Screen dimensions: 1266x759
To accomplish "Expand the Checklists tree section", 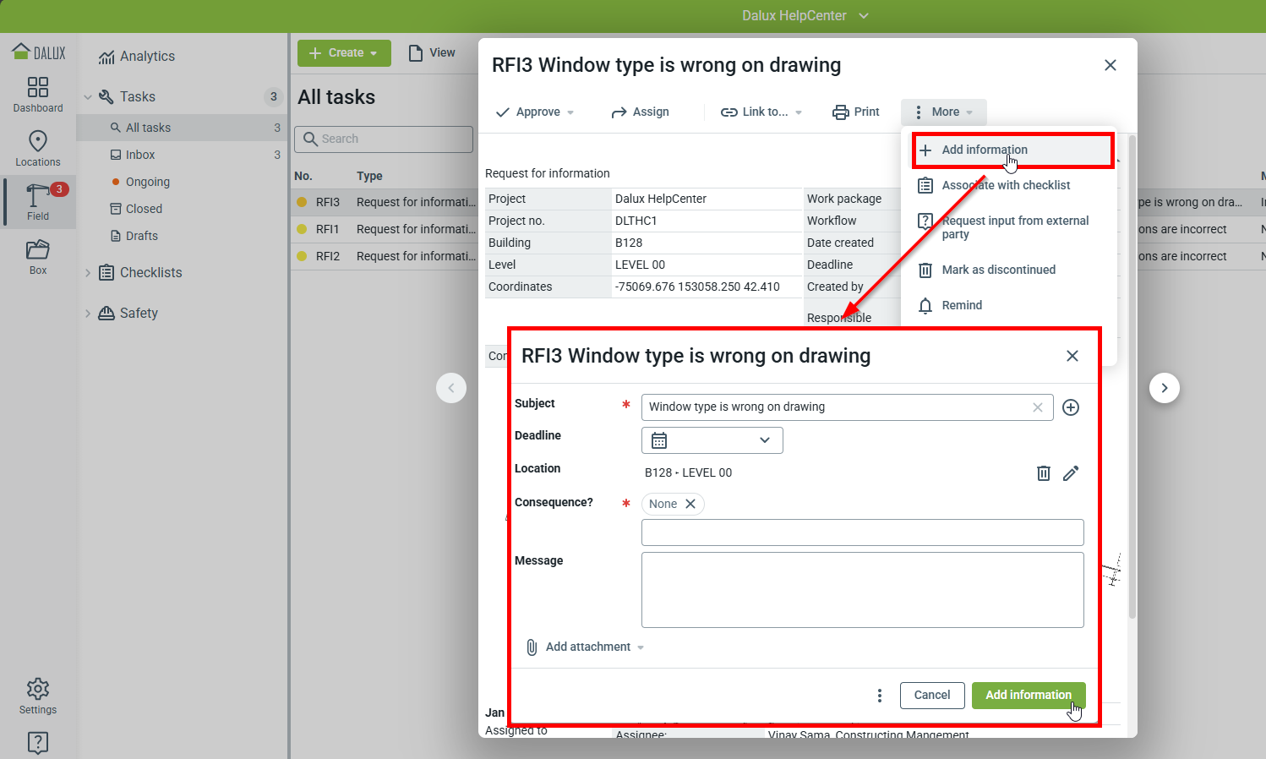I will tap(88, 272).
